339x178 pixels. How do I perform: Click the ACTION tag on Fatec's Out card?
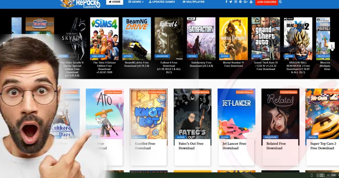[181, 137]
